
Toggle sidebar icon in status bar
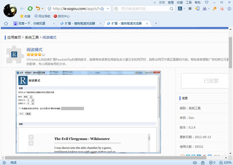[4, 163]
